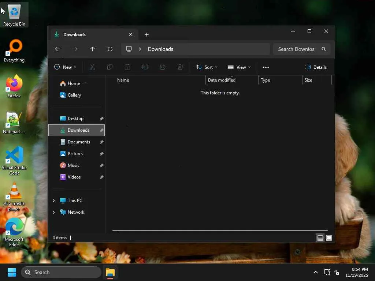Expand the This PC tree node

(53, 201)
